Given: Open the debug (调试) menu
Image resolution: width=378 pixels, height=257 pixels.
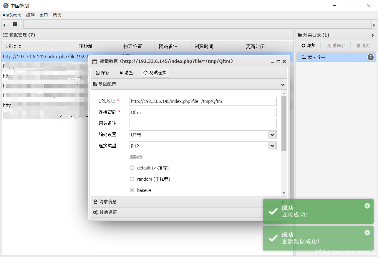Looking at the screenshot, I should coord(57,15).
